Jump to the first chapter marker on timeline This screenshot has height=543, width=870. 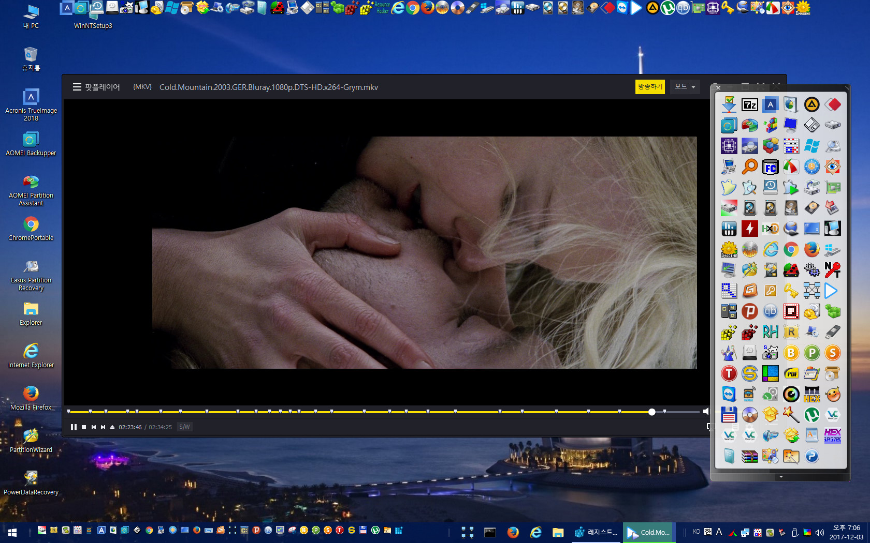coord(69,412)
